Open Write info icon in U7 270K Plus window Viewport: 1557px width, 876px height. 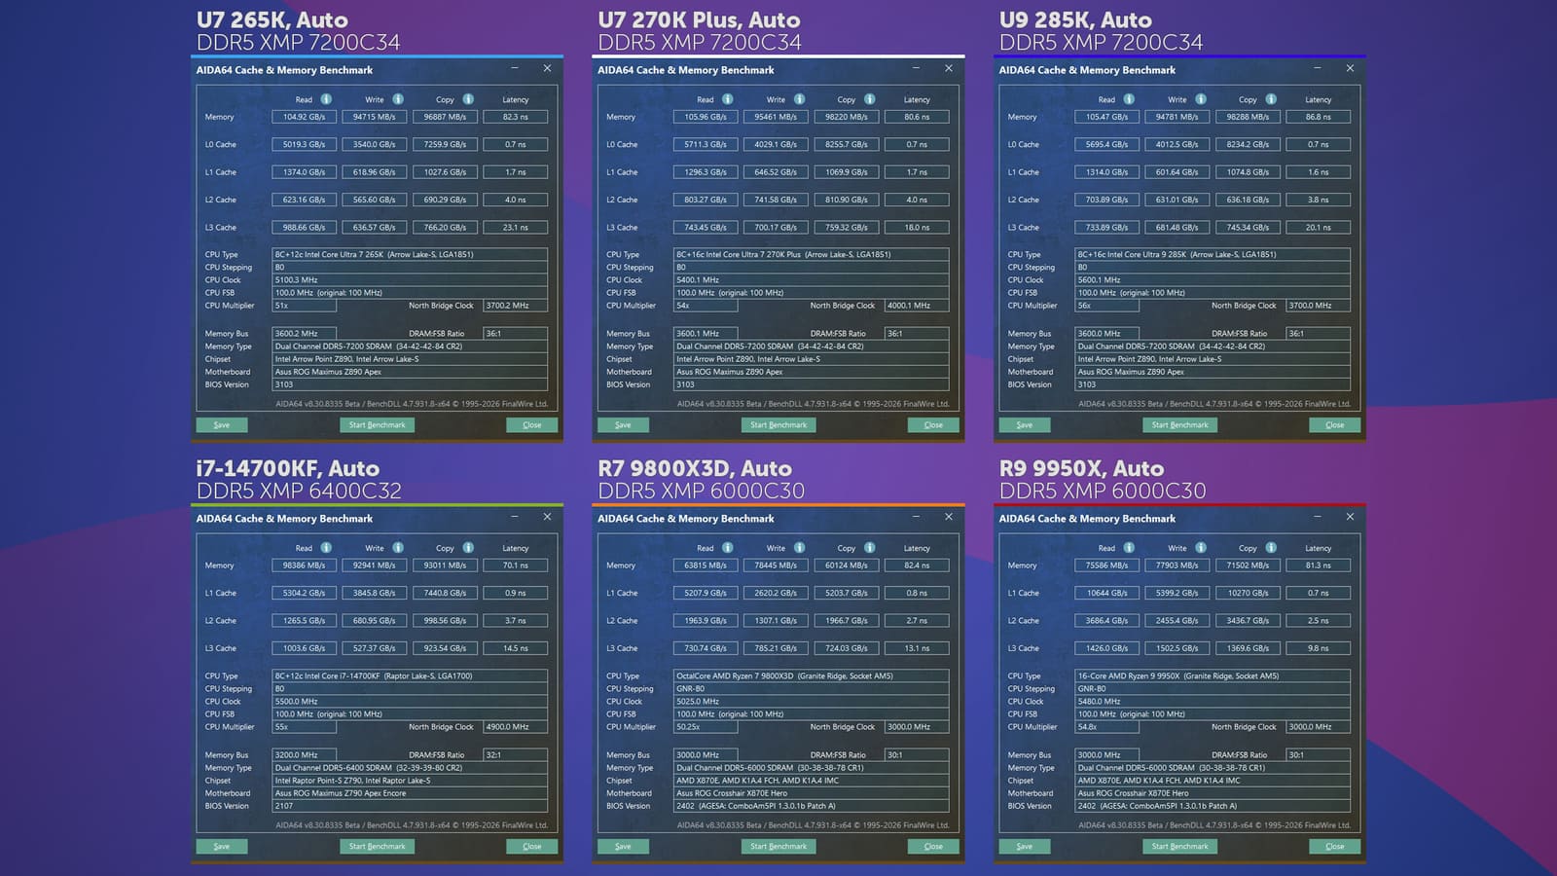(x=799, y=99)
